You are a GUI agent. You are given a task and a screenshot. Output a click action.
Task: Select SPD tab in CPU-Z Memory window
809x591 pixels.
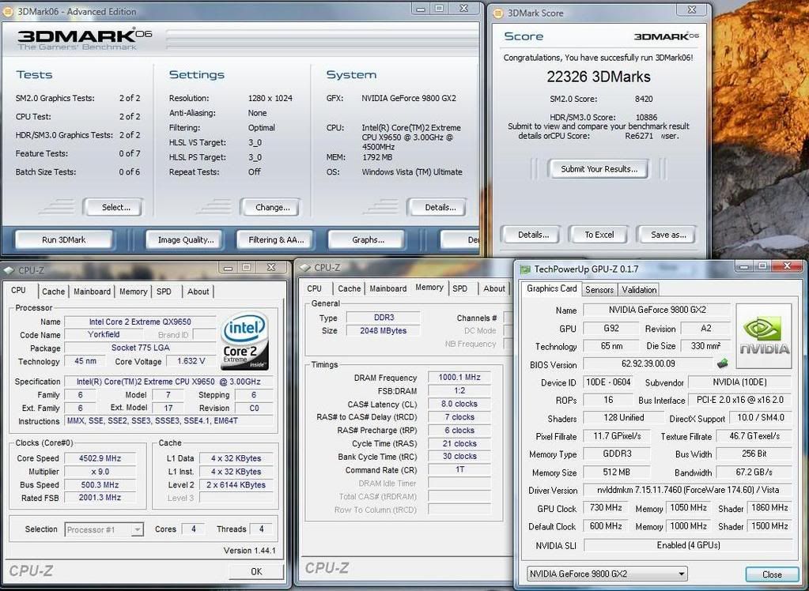pos(460,289)
